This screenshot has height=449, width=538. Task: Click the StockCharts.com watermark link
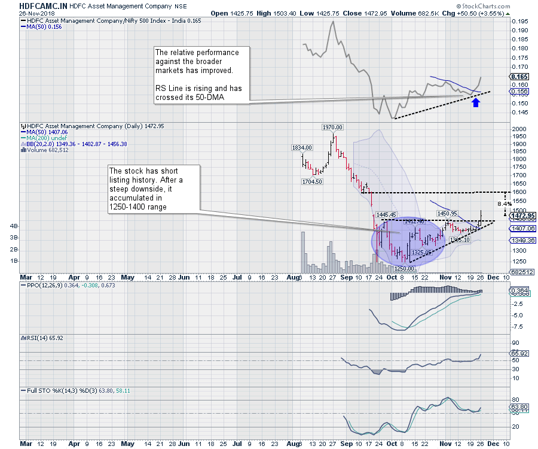click(x=483, y=6)
